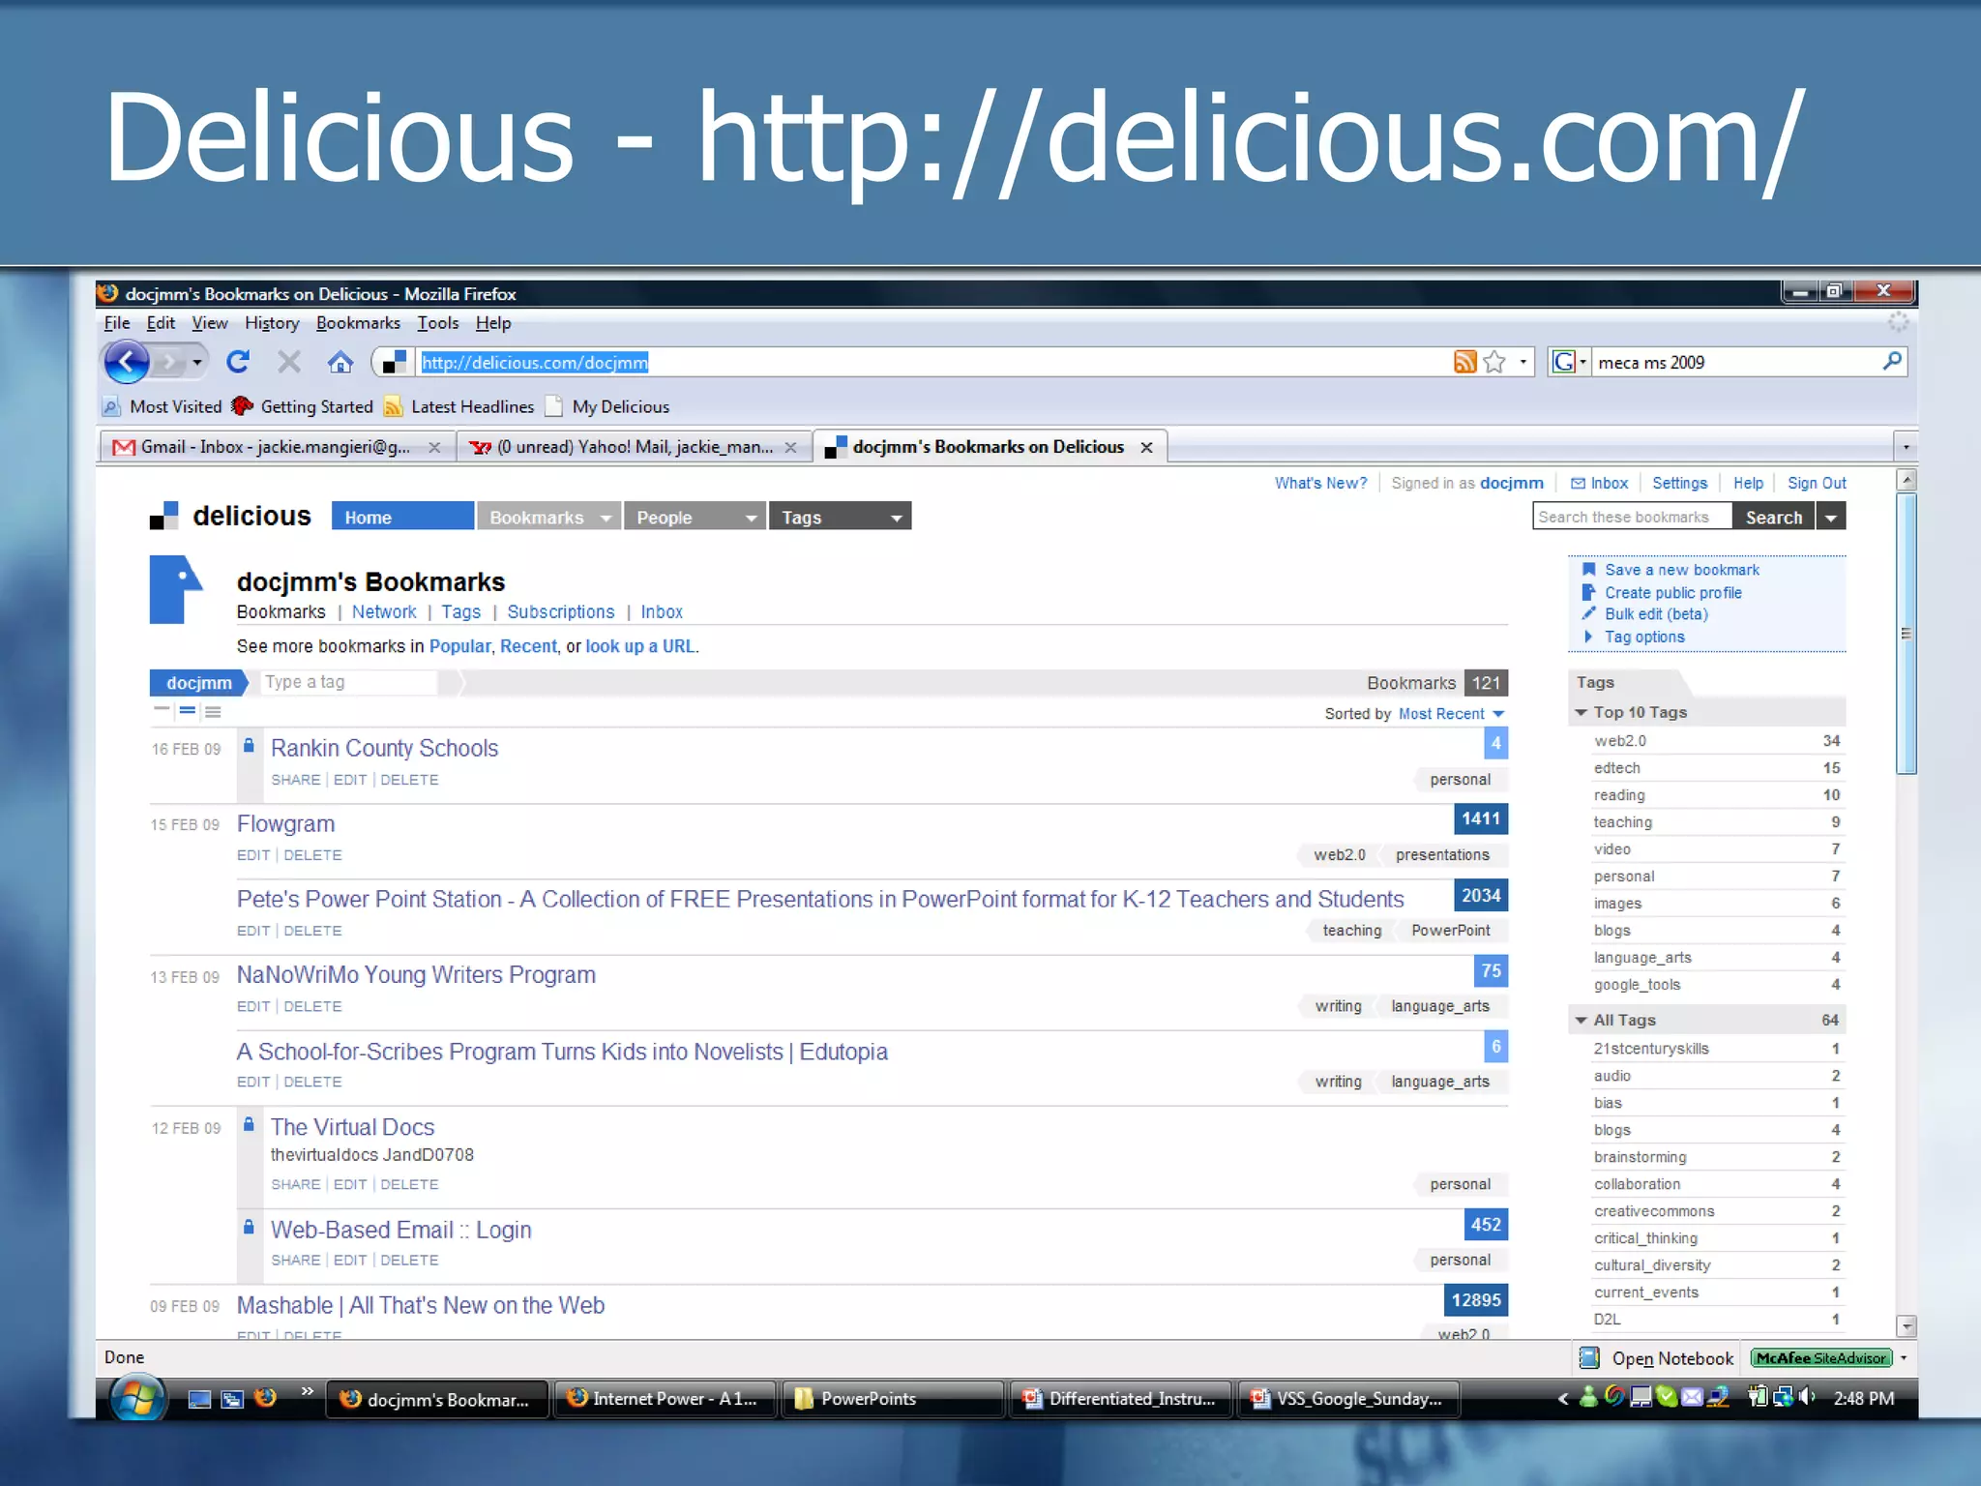
Task: Click the page vertical scrollbar thumb
Action: (1906, 634)
